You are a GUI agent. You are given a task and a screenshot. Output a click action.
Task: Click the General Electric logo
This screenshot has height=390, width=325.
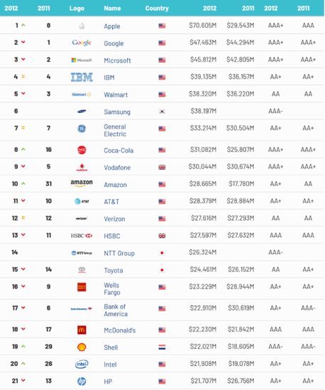point(82,128)
